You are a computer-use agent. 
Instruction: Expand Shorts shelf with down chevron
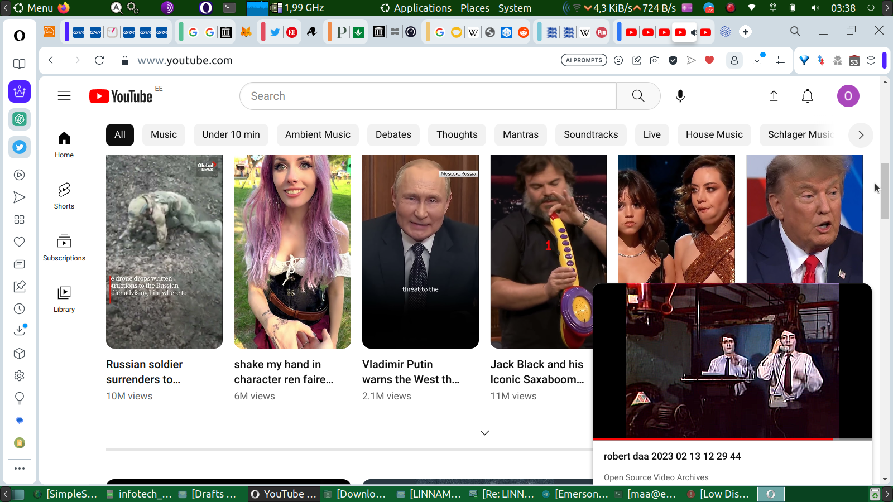coord(484,433)
